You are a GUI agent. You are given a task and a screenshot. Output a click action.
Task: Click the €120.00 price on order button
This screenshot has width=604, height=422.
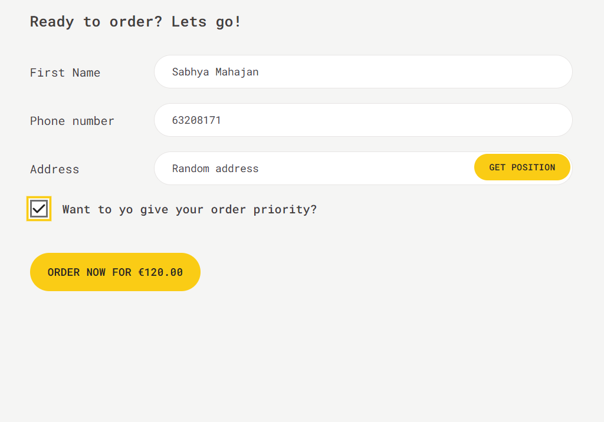pyautogui.click(x=160, y=272)
